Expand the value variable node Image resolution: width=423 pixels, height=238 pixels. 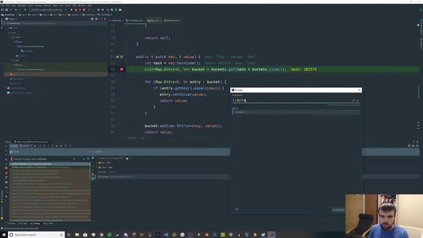pyautogui.click(x=97, y=167)
